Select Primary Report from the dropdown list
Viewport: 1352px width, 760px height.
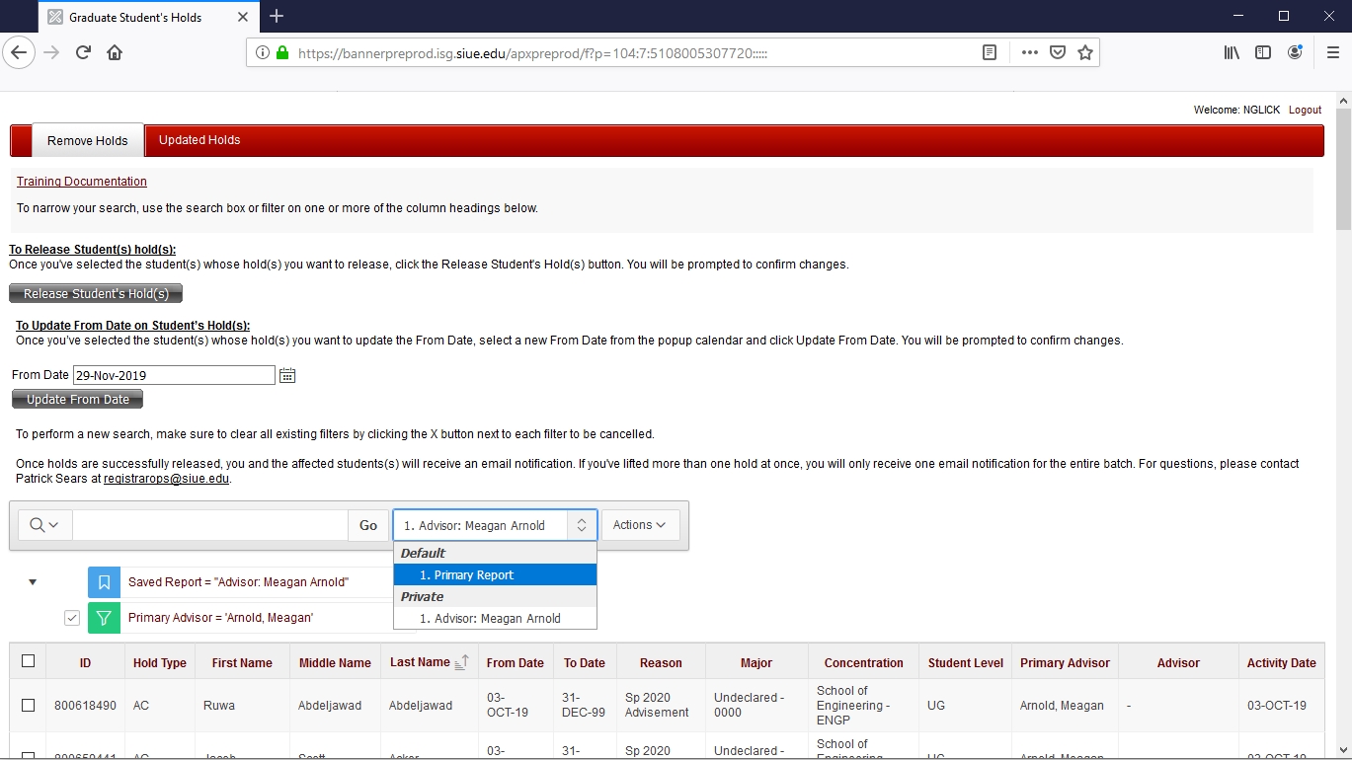click(494, 575)
